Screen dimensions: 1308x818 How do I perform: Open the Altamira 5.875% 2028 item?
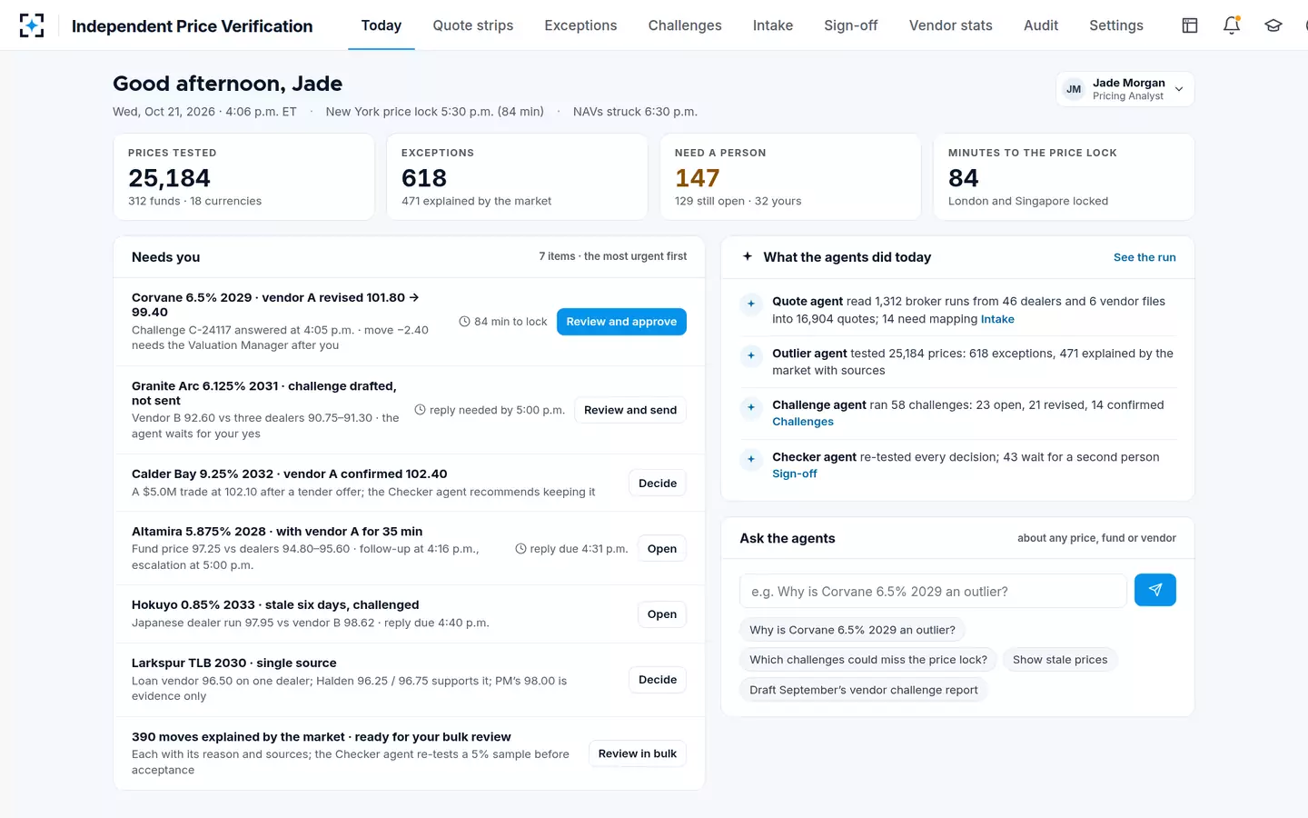(x=662, y=549)
